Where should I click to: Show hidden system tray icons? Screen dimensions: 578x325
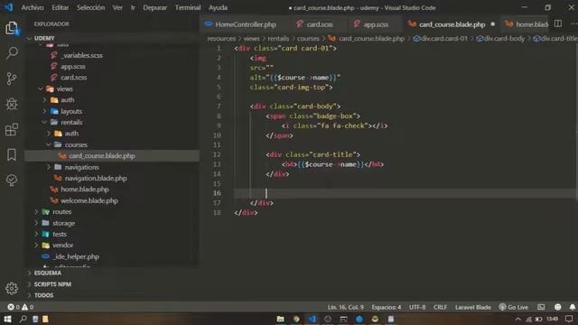click(517, 319)
